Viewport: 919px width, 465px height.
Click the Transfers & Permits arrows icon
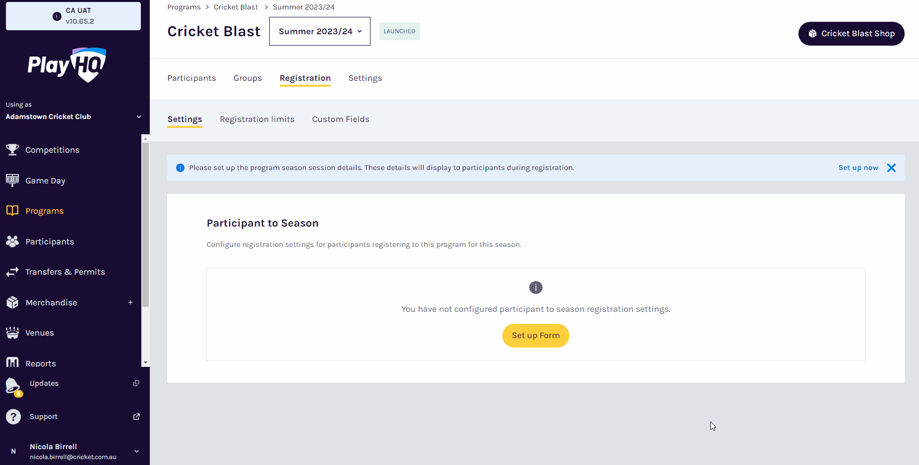[12, 272]
